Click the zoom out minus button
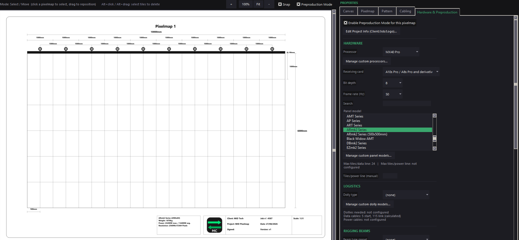 point(269,4)
